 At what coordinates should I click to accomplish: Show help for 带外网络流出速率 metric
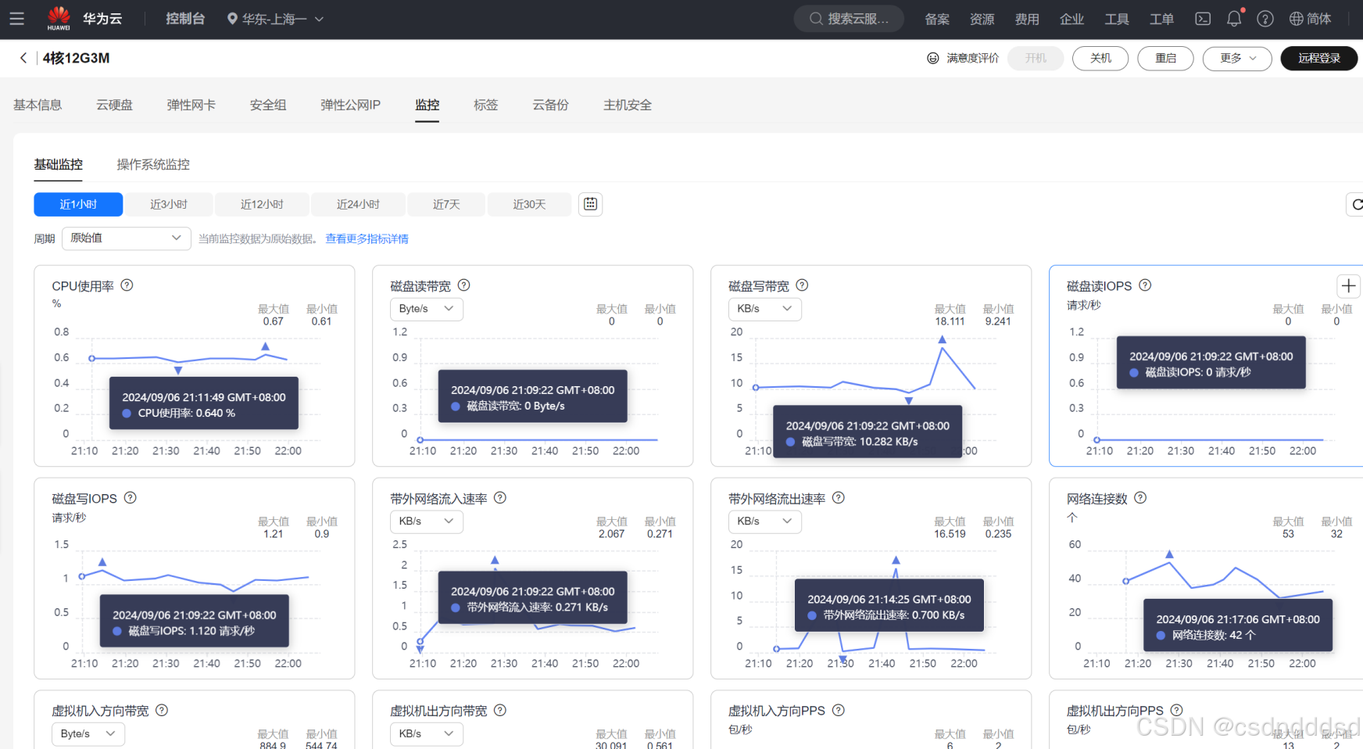coord(839,498)
